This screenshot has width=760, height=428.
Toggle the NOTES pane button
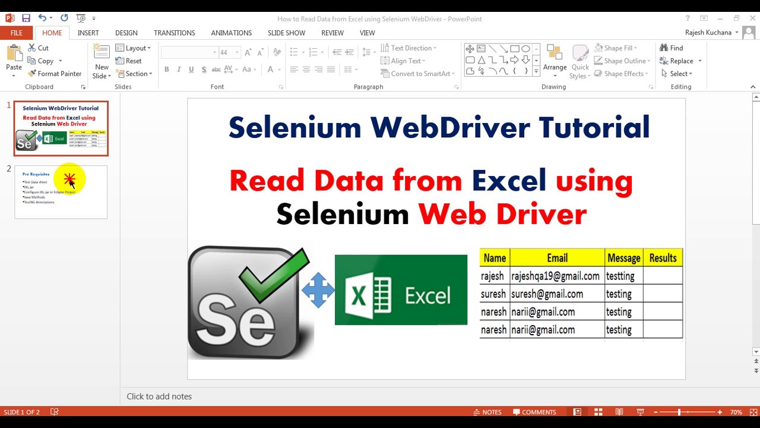(487, 412)
